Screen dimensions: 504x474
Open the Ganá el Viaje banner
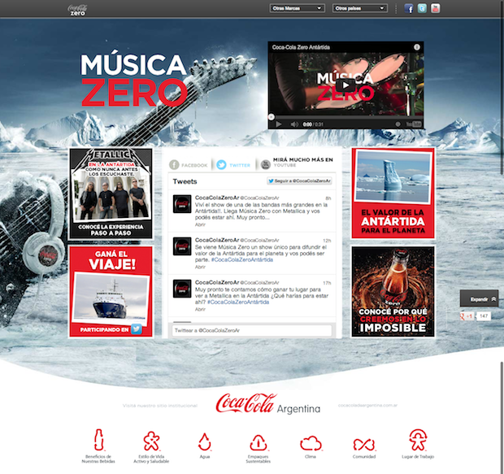pyautogui.click(x=111, y=292)
